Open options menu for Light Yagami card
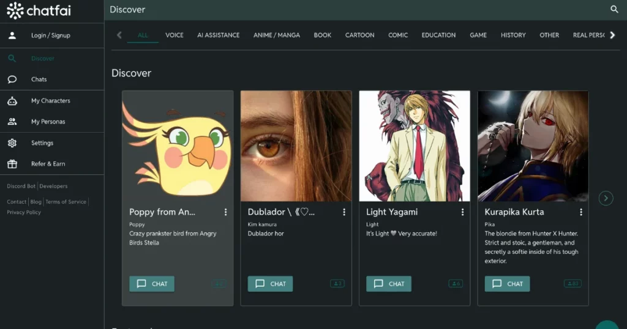The height and width of the screenshot is (329, 627). pyautogui.click(x=463, y=212)
